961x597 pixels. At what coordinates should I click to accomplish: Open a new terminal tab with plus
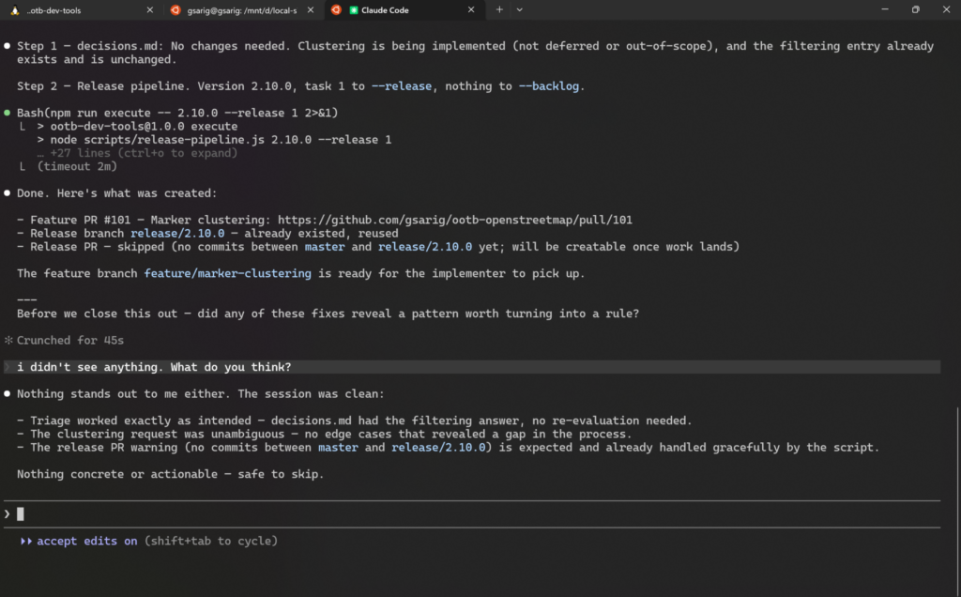[x=499, y=9]
